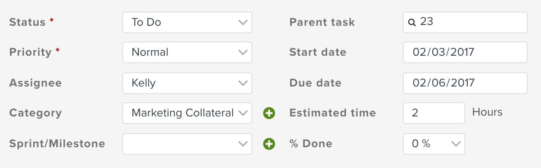Select the Due date field 02/06/2017
541x168 pixels.
tap(465, 83)
